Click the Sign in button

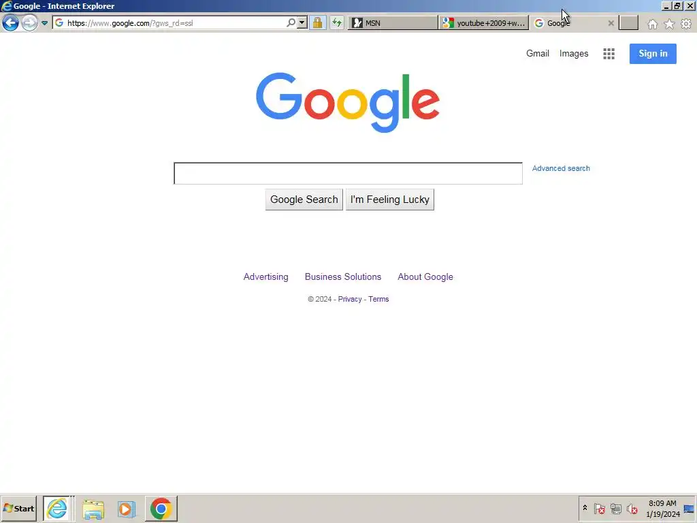pos(653,54)
